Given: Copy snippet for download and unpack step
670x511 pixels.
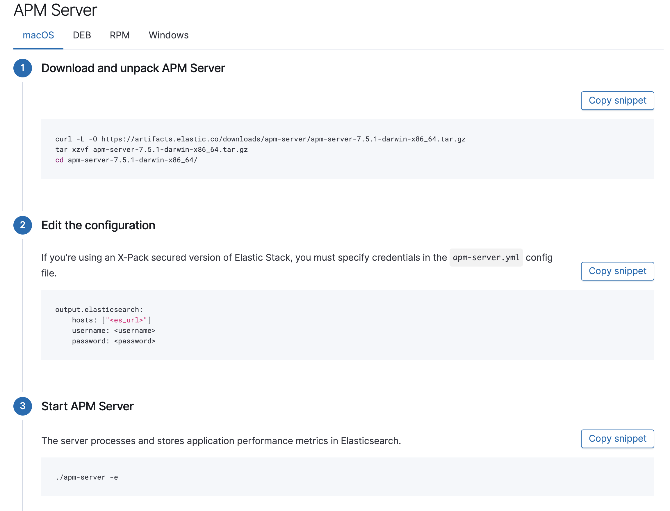Looking at the screenshot, I should (x=617, y=101).
